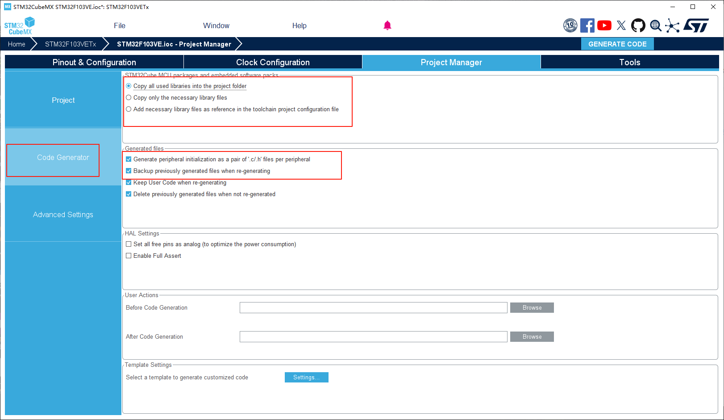This screenshot has width=724, height=420.
Task: Click the 10 years anniversary badge icon
Action: [570, 25]
